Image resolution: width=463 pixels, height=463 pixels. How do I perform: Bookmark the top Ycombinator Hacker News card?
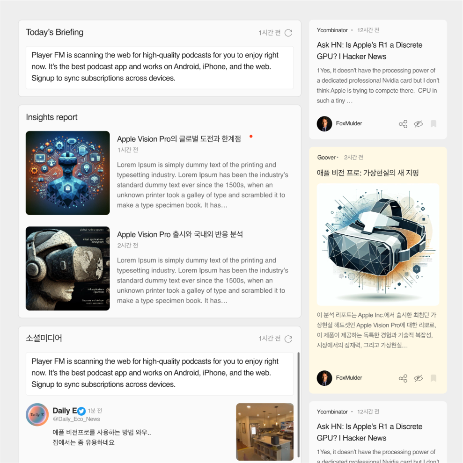[x=434, y=124]
